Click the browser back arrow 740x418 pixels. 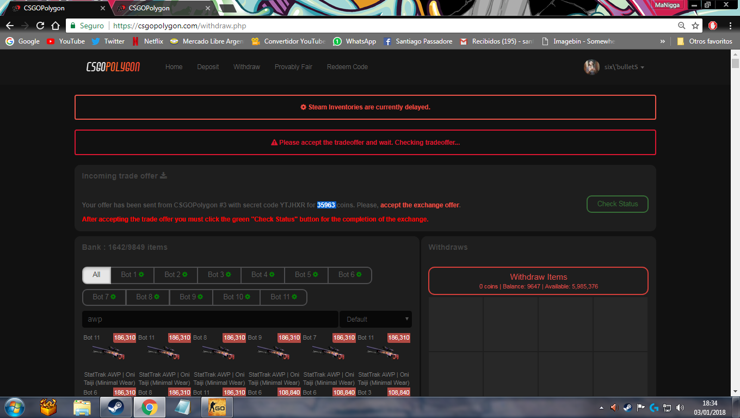tap(10, 26)
